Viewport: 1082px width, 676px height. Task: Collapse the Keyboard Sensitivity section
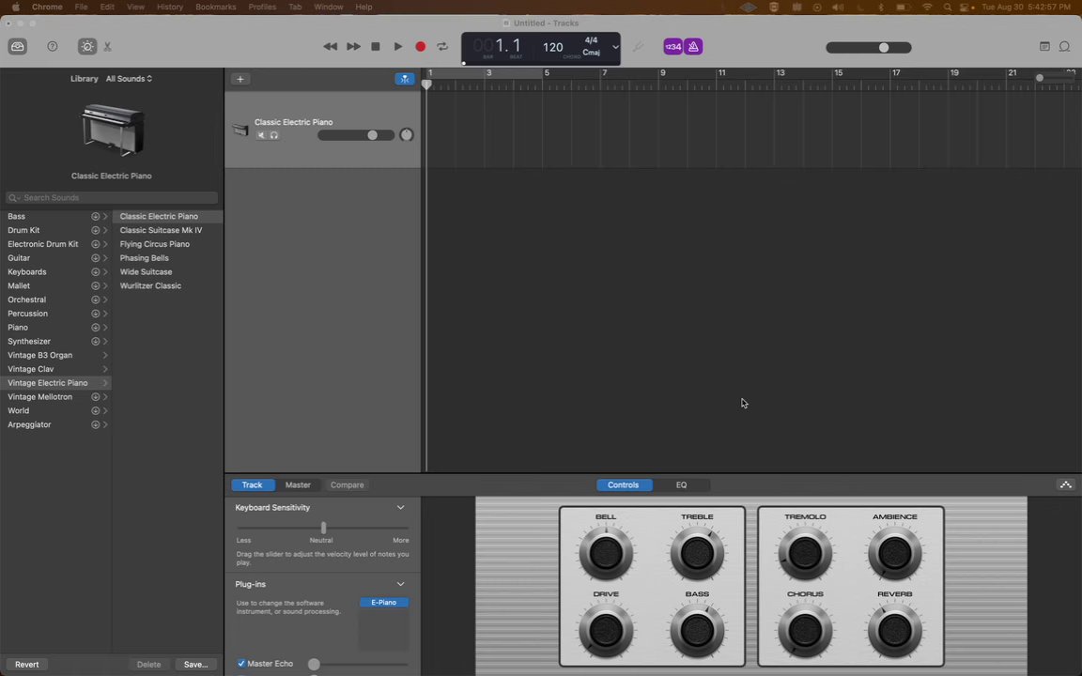pyautogui.click(x=400, y=508)
